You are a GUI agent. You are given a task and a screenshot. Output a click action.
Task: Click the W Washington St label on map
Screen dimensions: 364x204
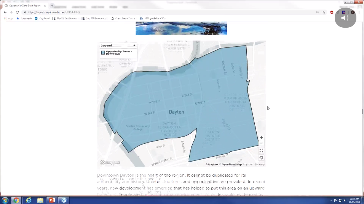click(162, 162)
